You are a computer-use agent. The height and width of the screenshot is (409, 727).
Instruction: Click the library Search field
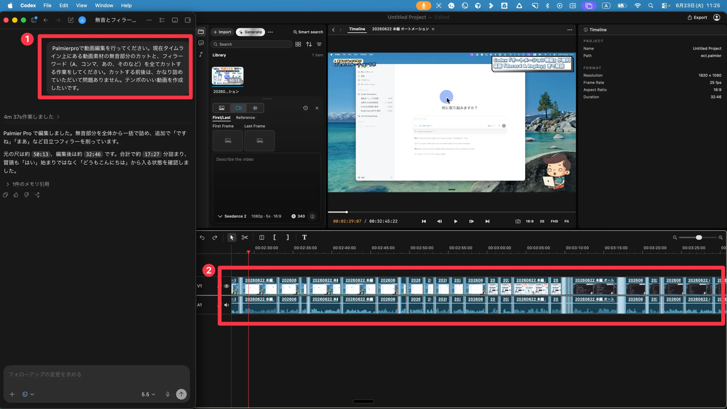[251, 44]
